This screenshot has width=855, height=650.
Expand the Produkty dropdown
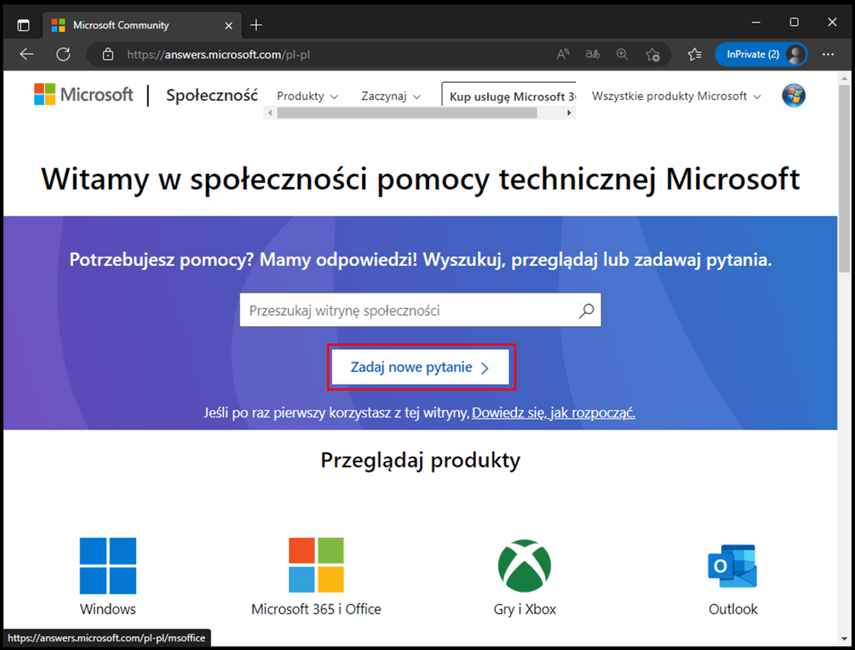(307, 96)
